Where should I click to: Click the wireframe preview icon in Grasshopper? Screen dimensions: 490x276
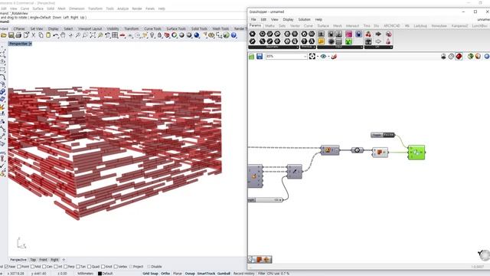click(451, 56)
